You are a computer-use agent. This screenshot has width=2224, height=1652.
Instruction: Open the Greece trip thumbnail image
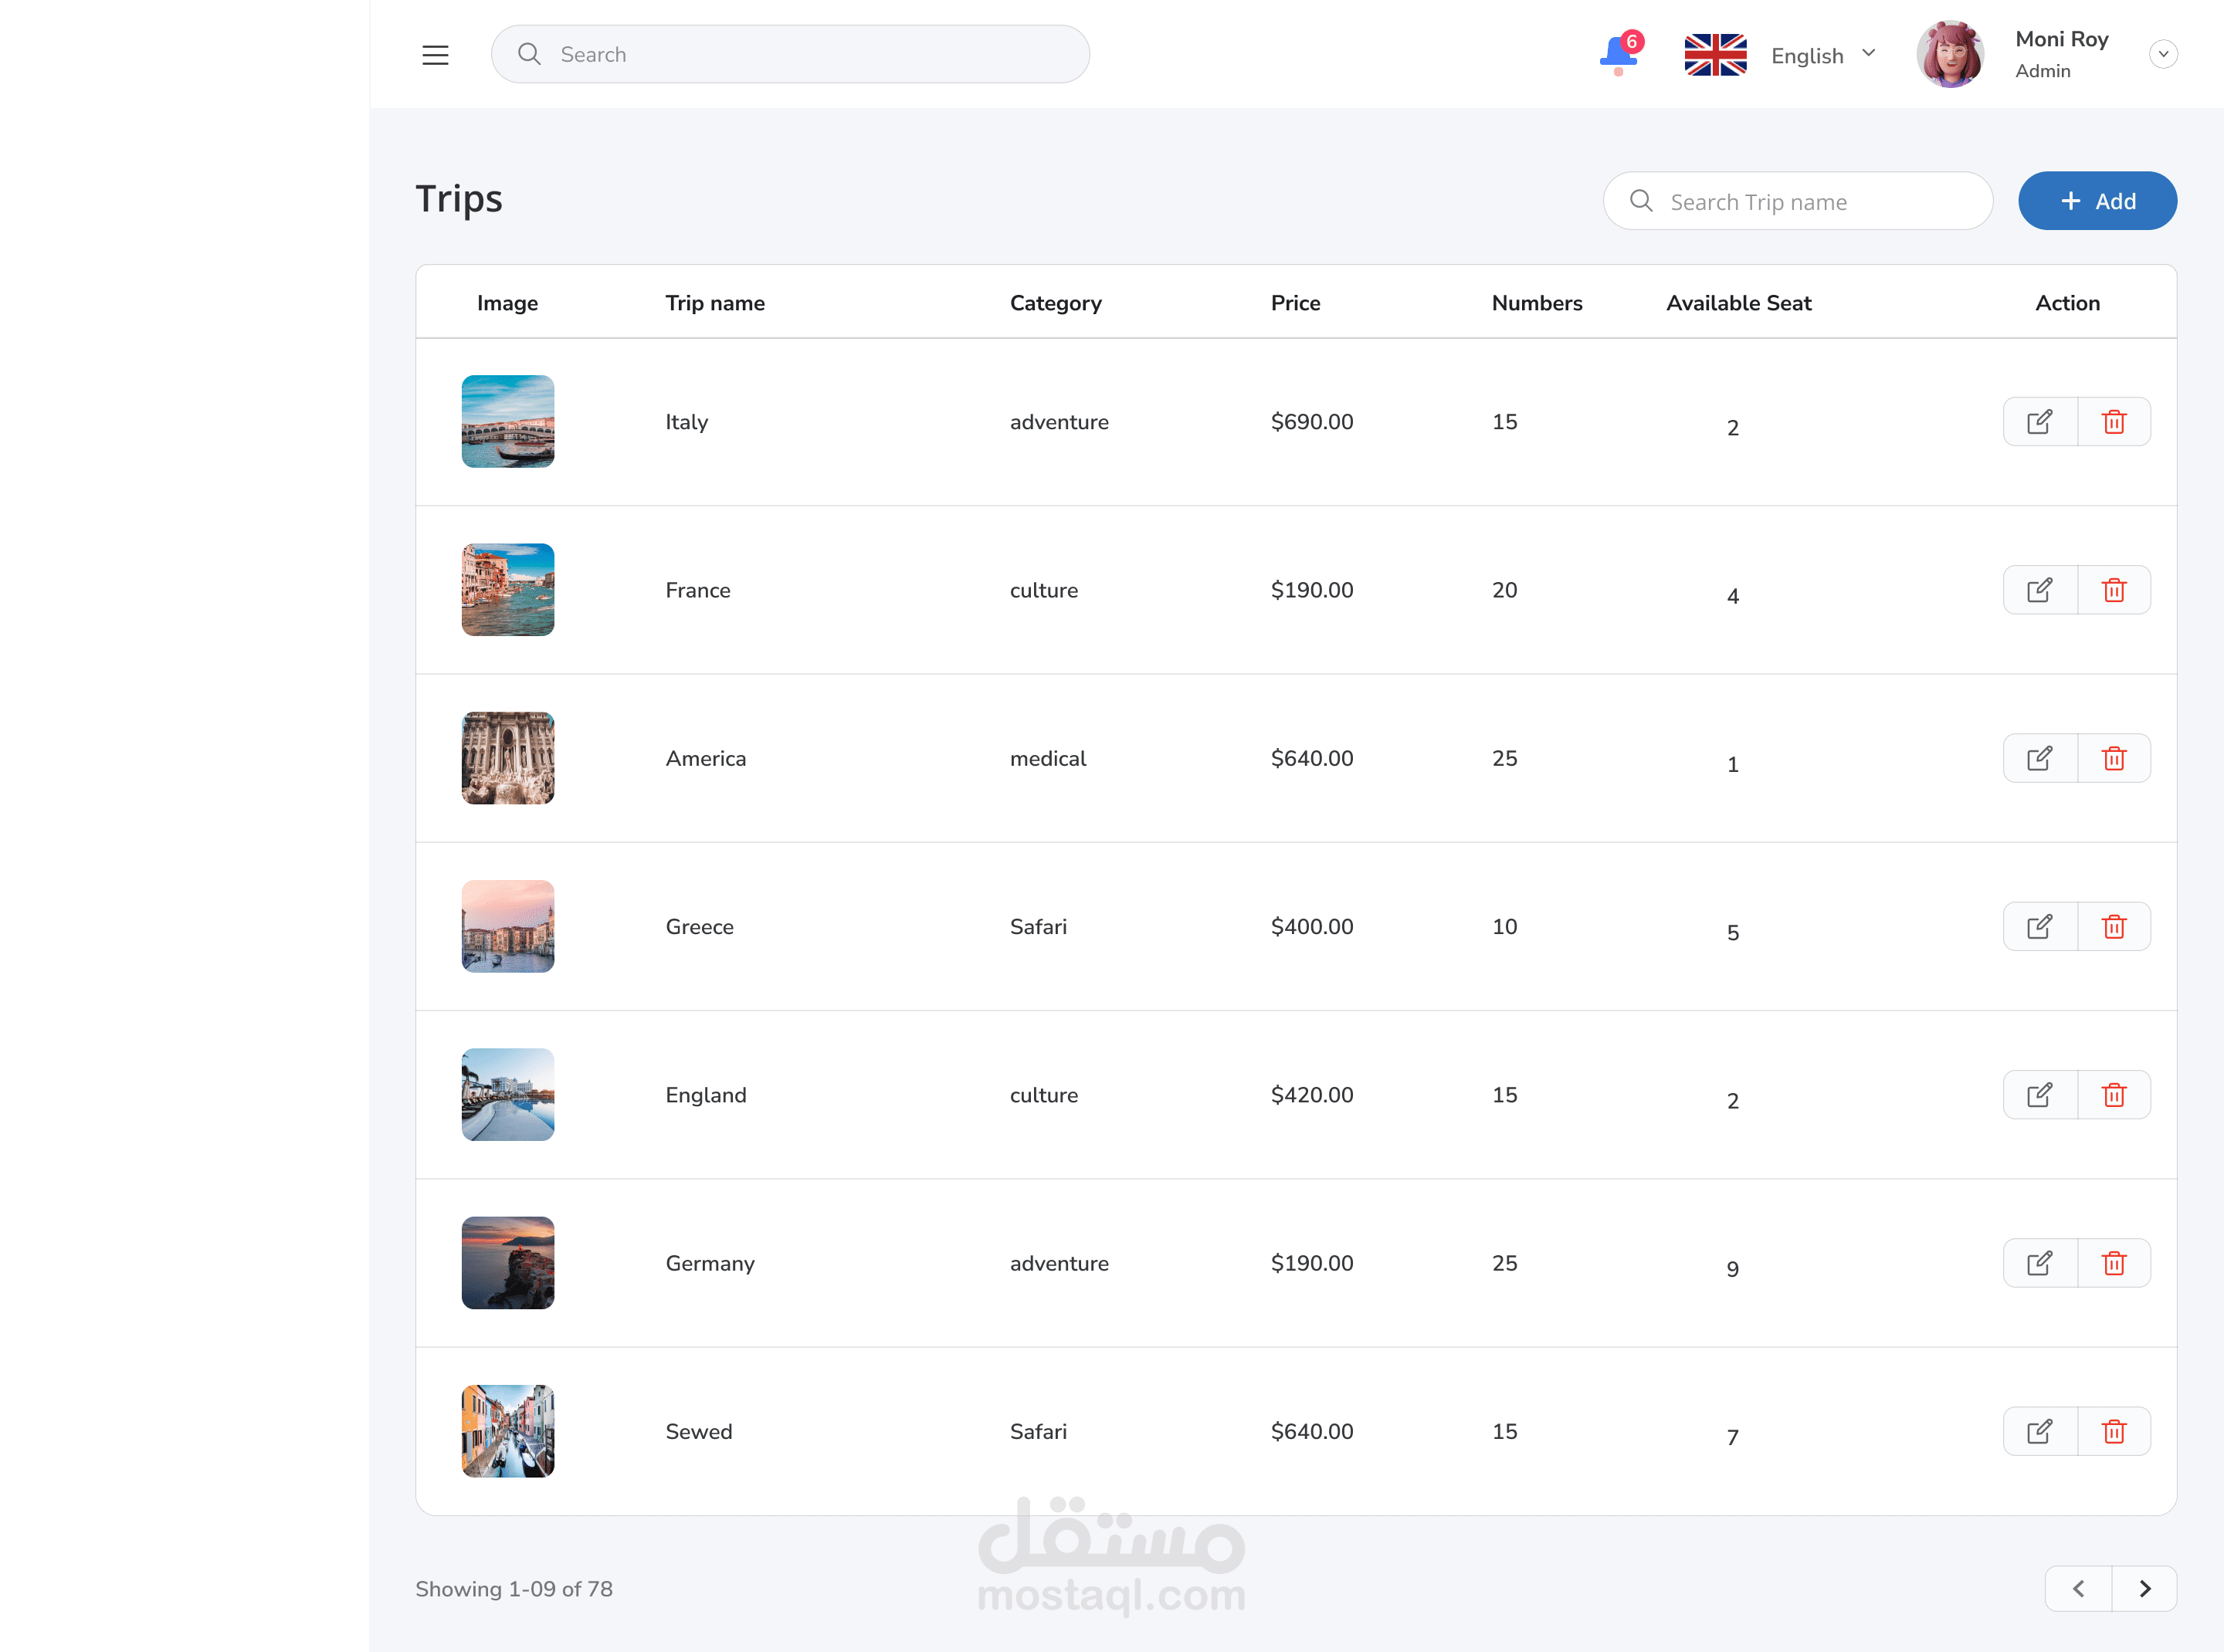[x=507, y=926]
